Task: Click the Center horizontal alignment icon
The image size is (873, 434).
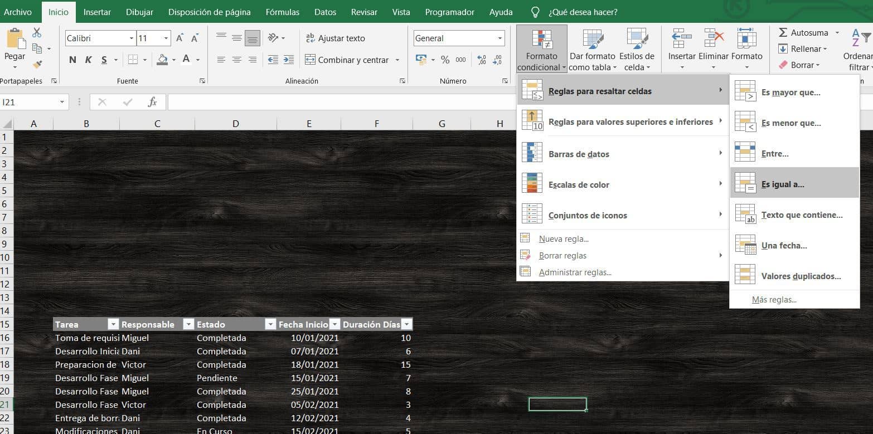Action: click(x=237, y=60)
